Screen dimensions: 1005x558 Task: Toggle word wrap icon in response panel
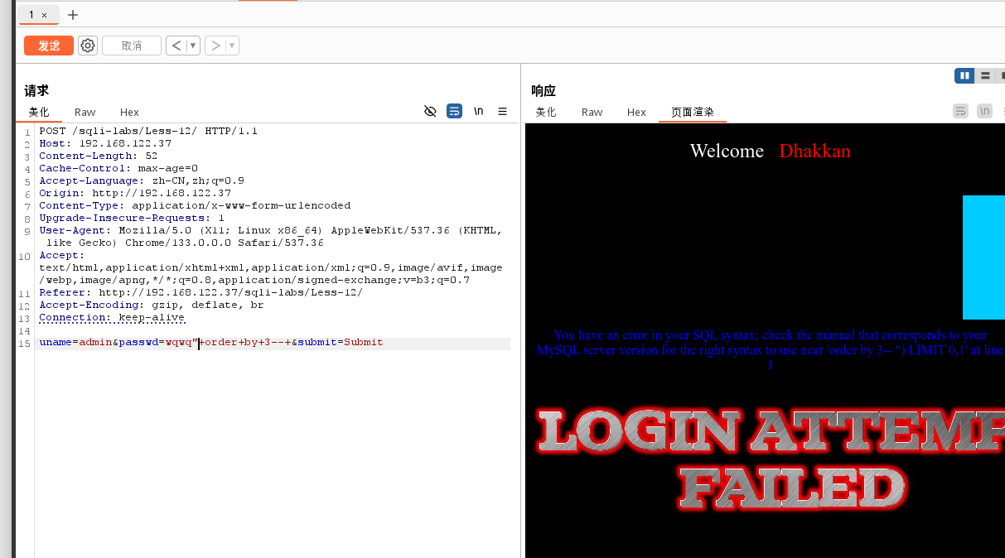click(960, 111)
